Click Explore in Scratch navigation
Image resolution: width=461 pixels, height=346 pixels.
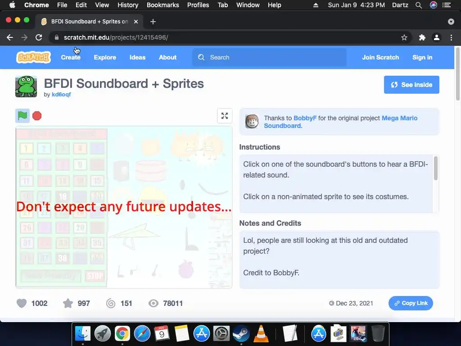coord(105,57)
